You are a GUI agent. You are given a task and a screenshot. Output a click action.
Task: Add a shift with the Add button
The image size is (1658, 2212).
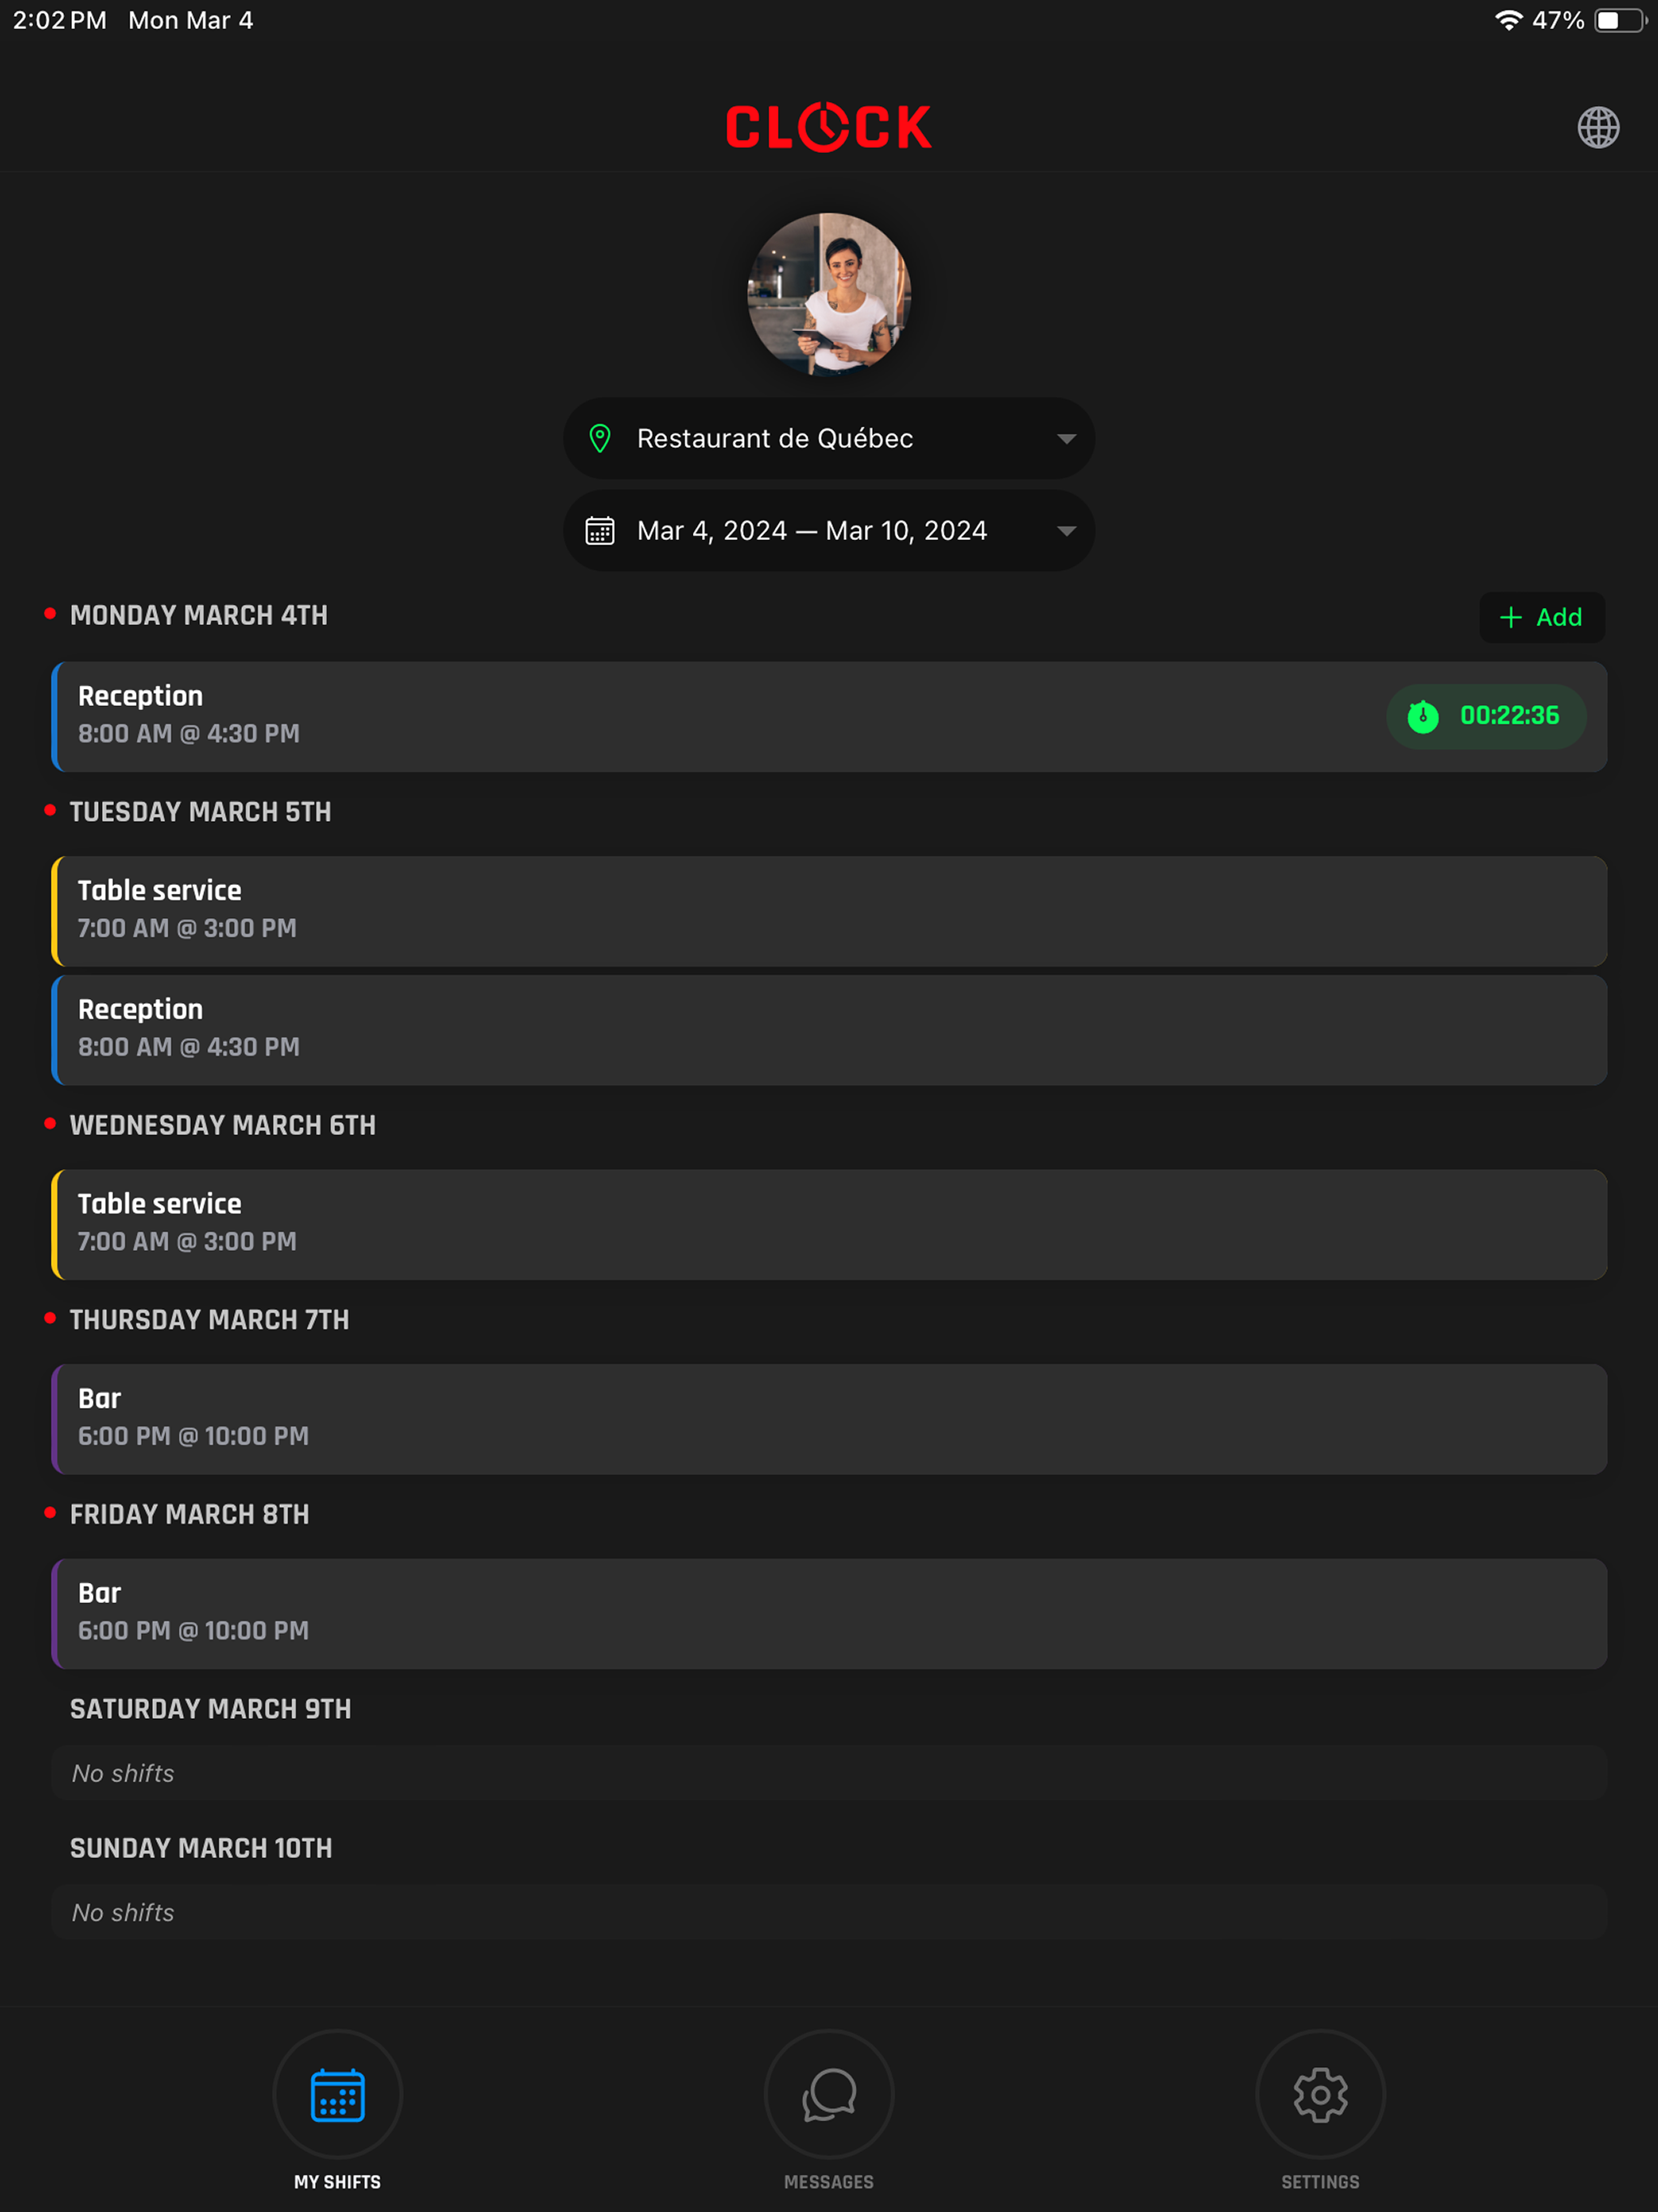[x=1542, y=617]
